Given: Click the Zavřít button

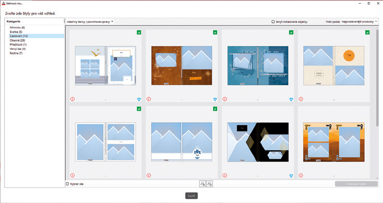Looking at the screenshot, I should click(191, 196).
